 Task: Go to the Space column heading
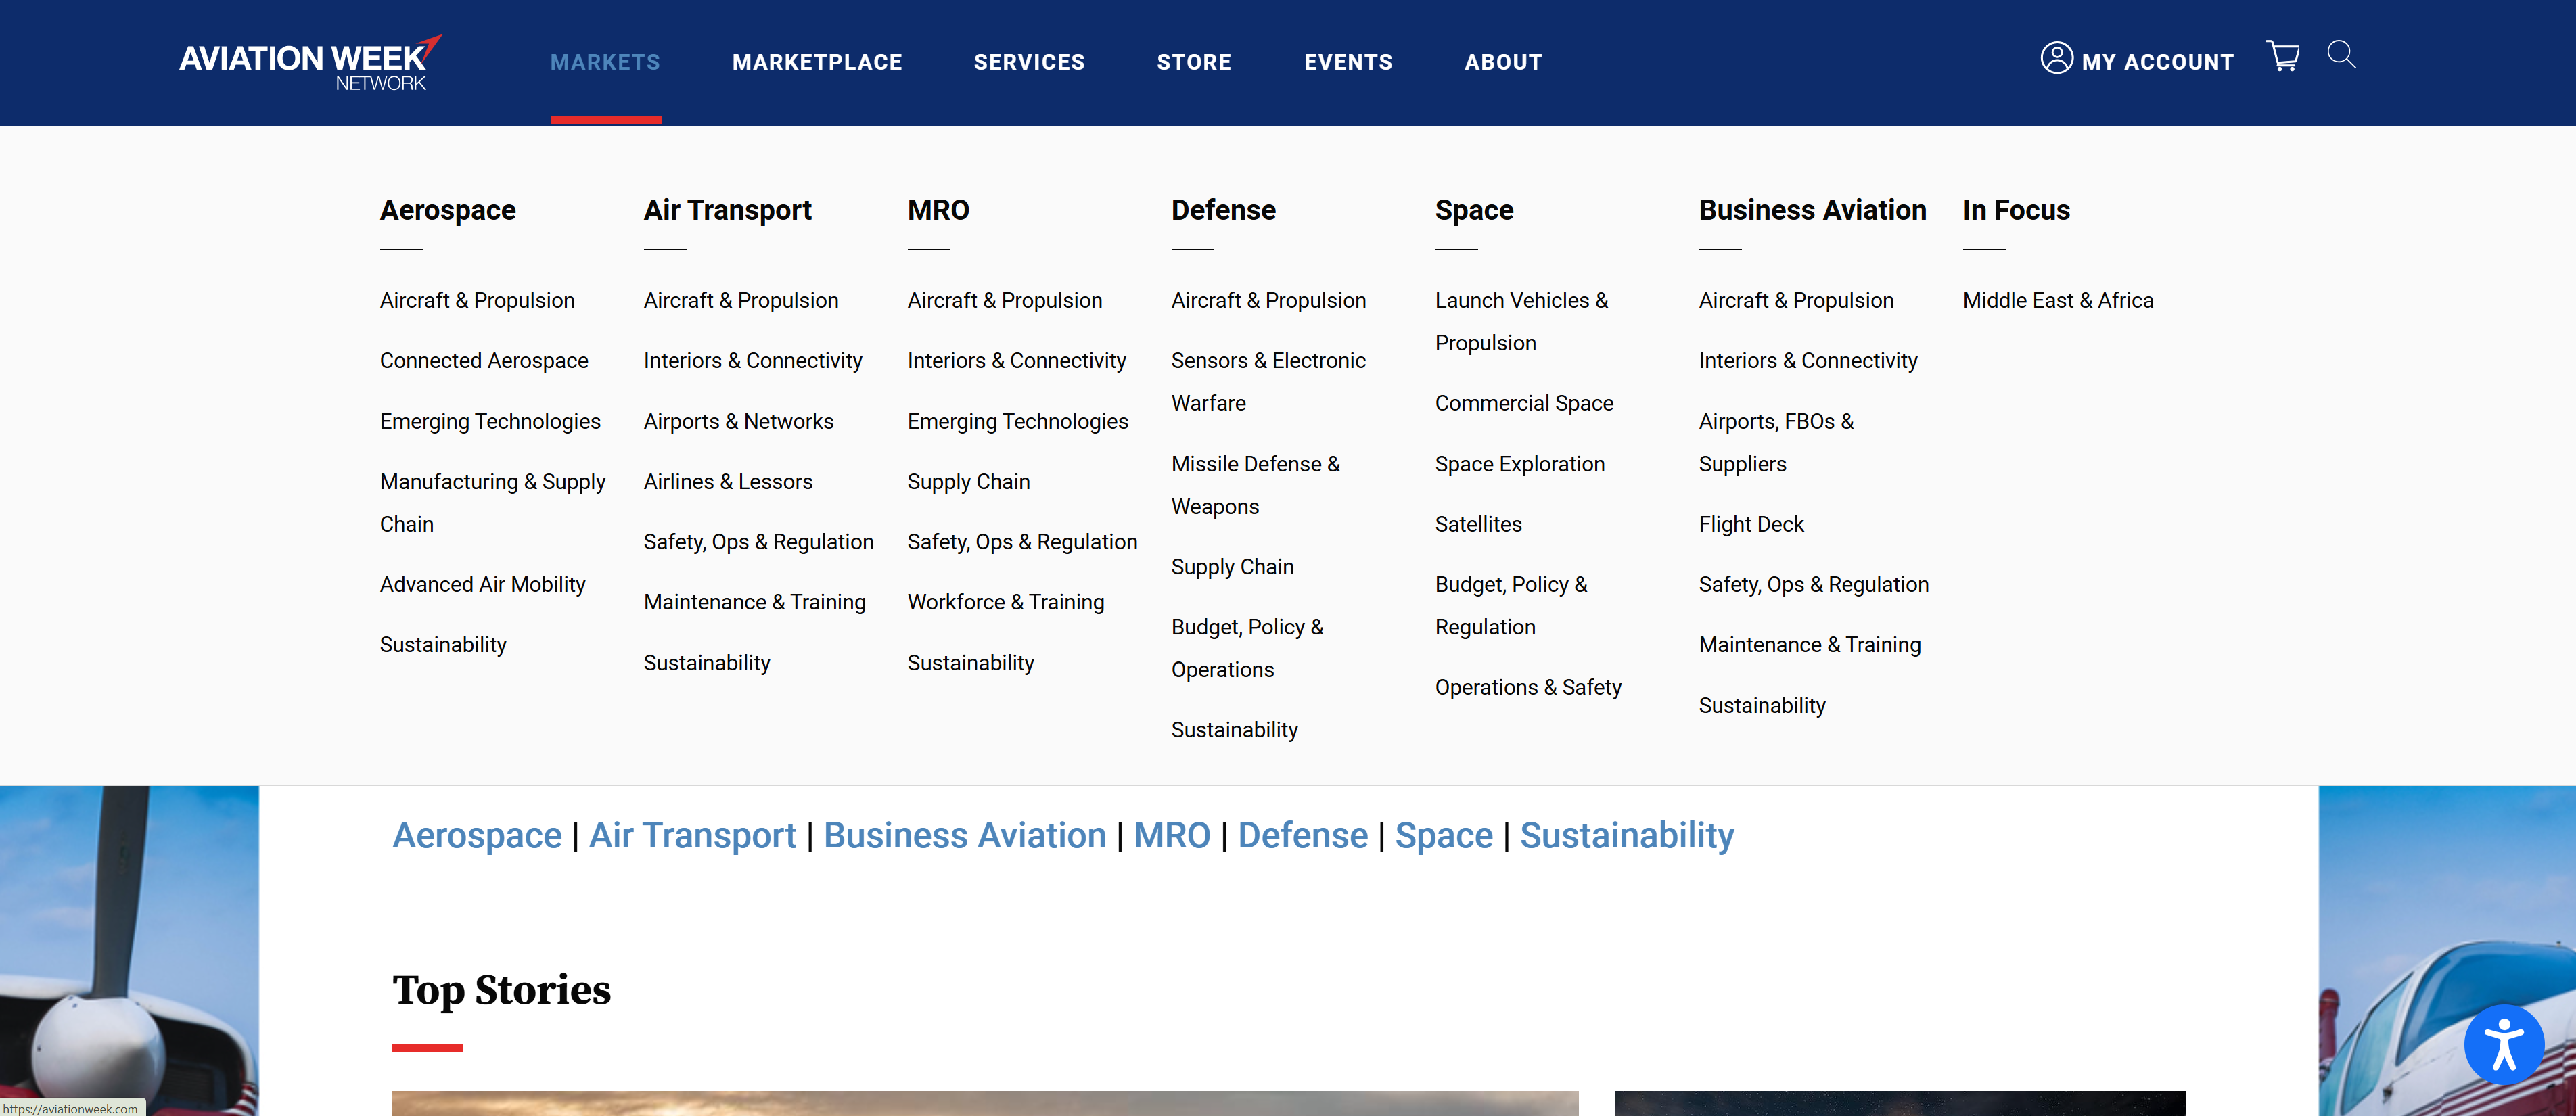coord(1474,210)
